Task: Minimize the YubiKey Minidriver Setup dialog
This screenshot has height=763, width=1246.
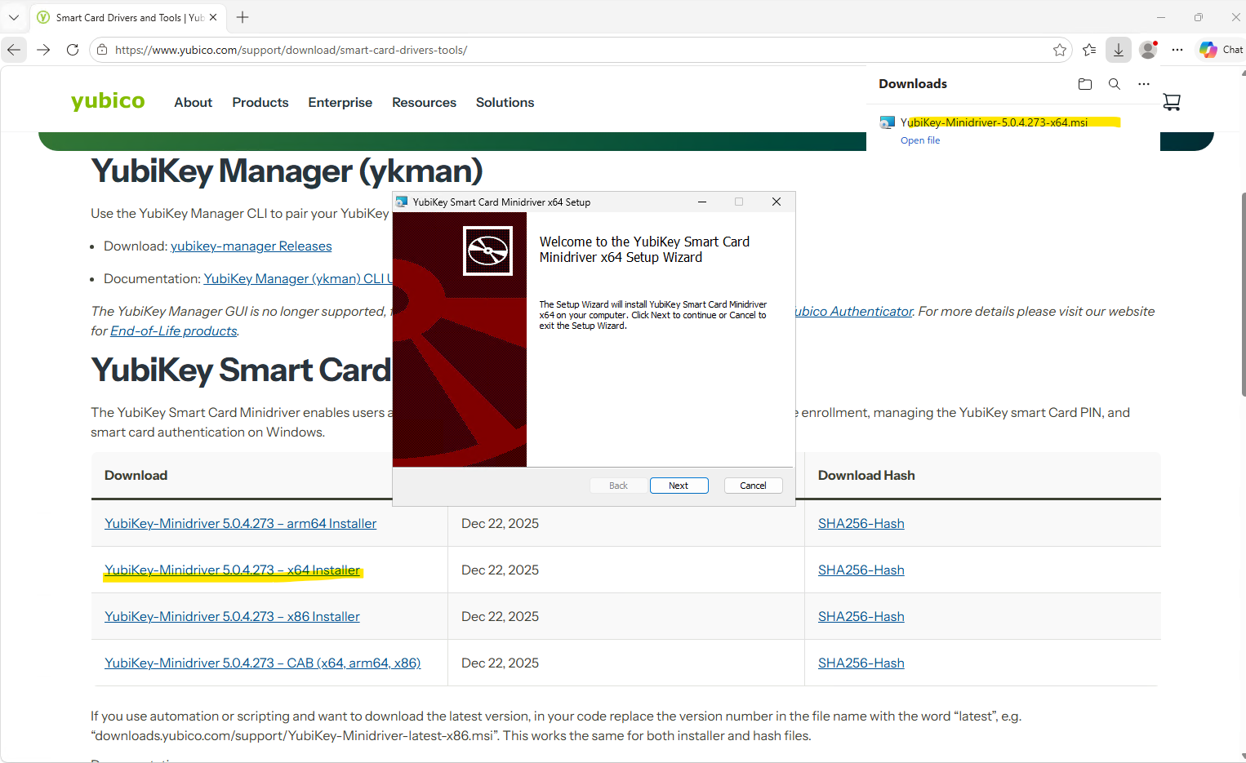Action: 702,202
